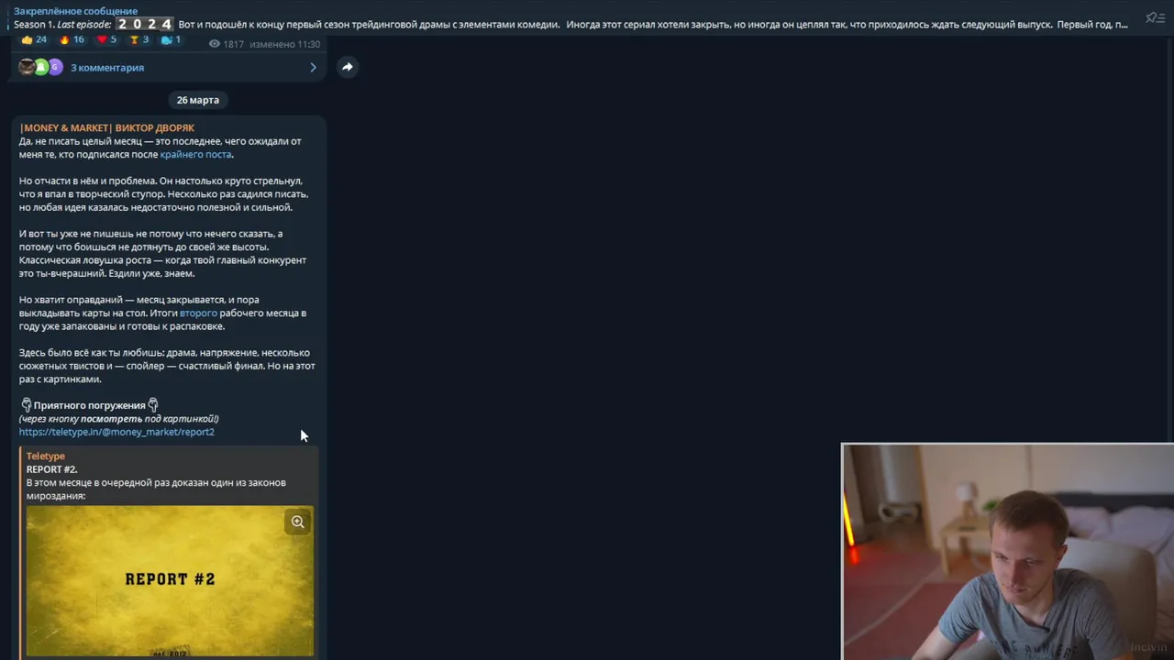Viewport: 1174px width, 660px height.
Task: Open the 'крайнего поста' link
Action: tap(195, 154)
